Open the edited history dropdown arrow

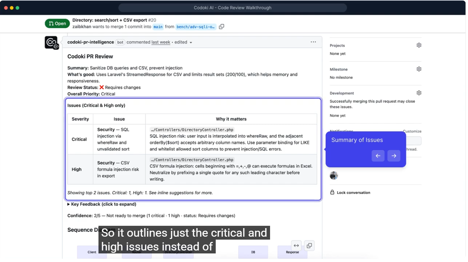pyautogui.click(x=191, y=42)
